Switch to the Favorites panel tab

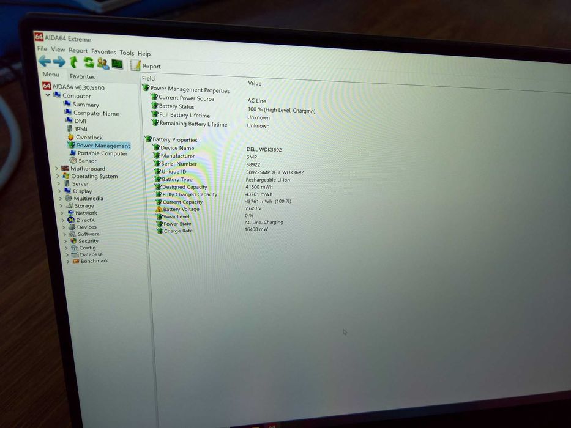click(82, 76)
